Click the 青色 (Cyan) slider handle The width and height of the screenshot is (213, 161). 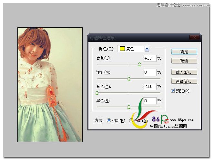pos(139,64)
